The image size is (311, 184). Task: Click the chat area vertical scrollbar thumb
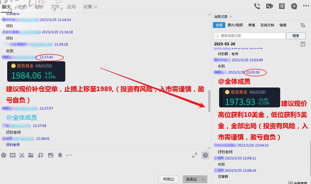209,101
